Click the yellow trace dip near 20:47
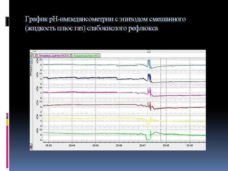228x171 pixels. coord(148,123)
